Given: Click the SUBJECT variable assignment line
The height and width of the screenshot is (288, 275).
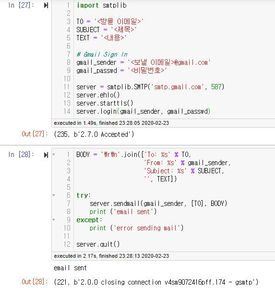Looking at the screenshot, I should point(107,30).
